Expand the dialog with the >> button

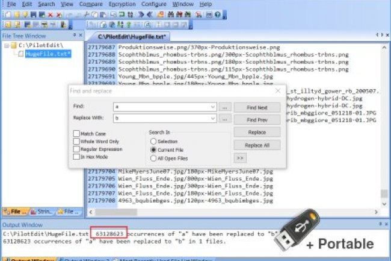click(240, 158)
